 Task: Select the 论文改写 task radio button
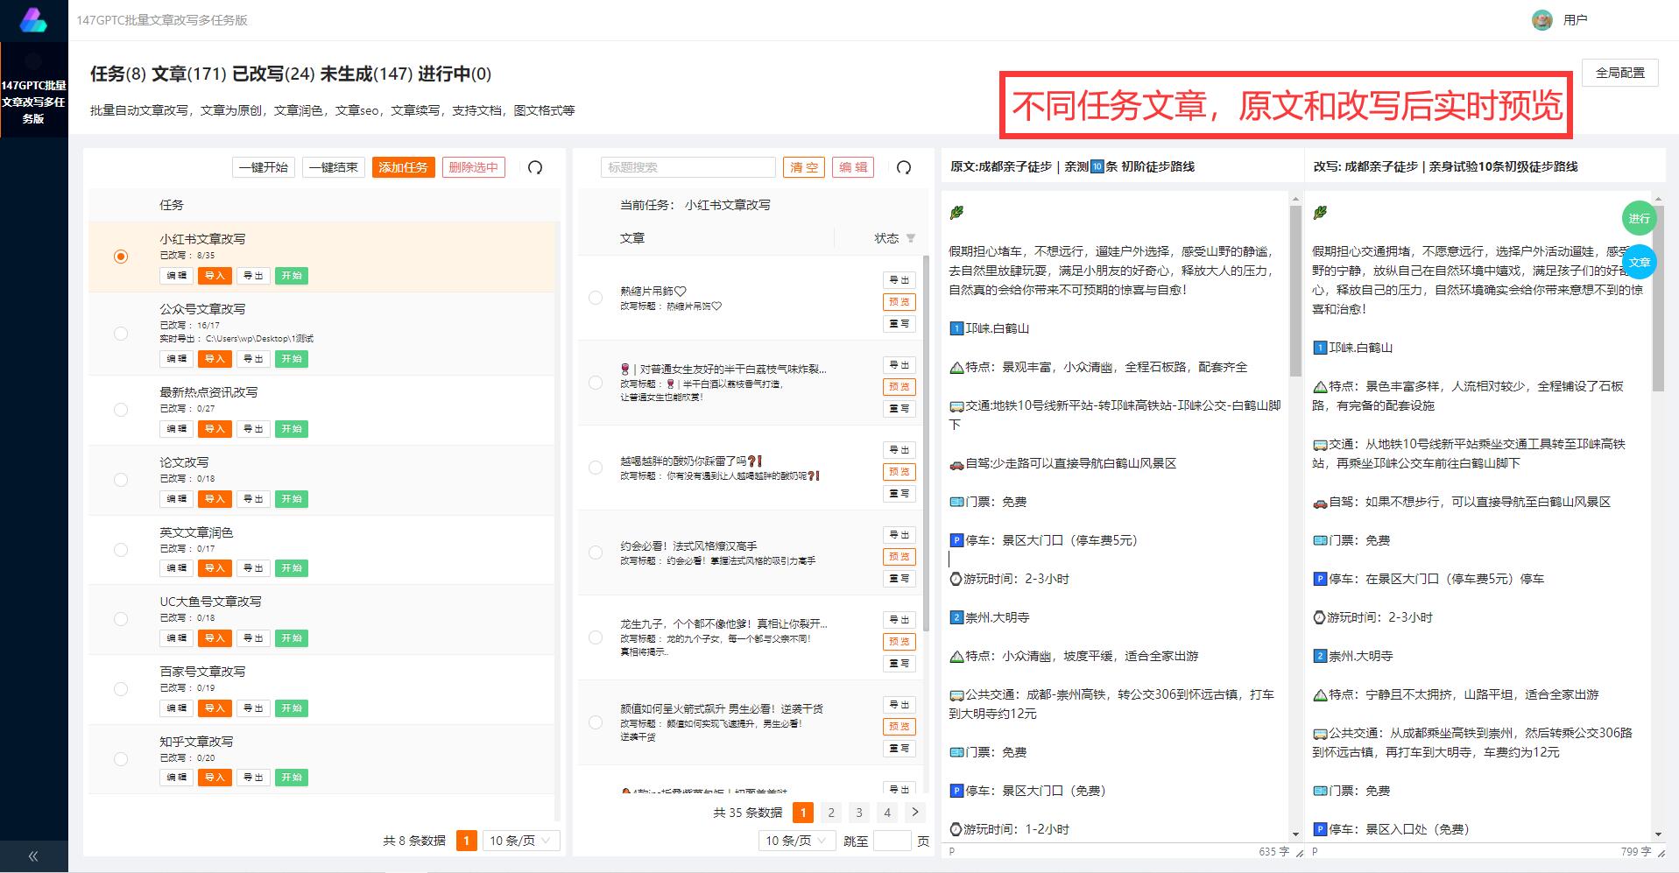[121, 480]
